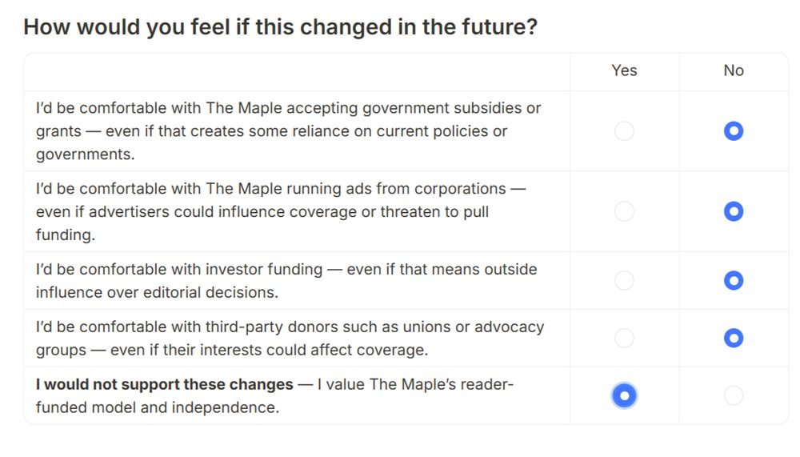Click the third-party donors statement text

coord(290,338)
